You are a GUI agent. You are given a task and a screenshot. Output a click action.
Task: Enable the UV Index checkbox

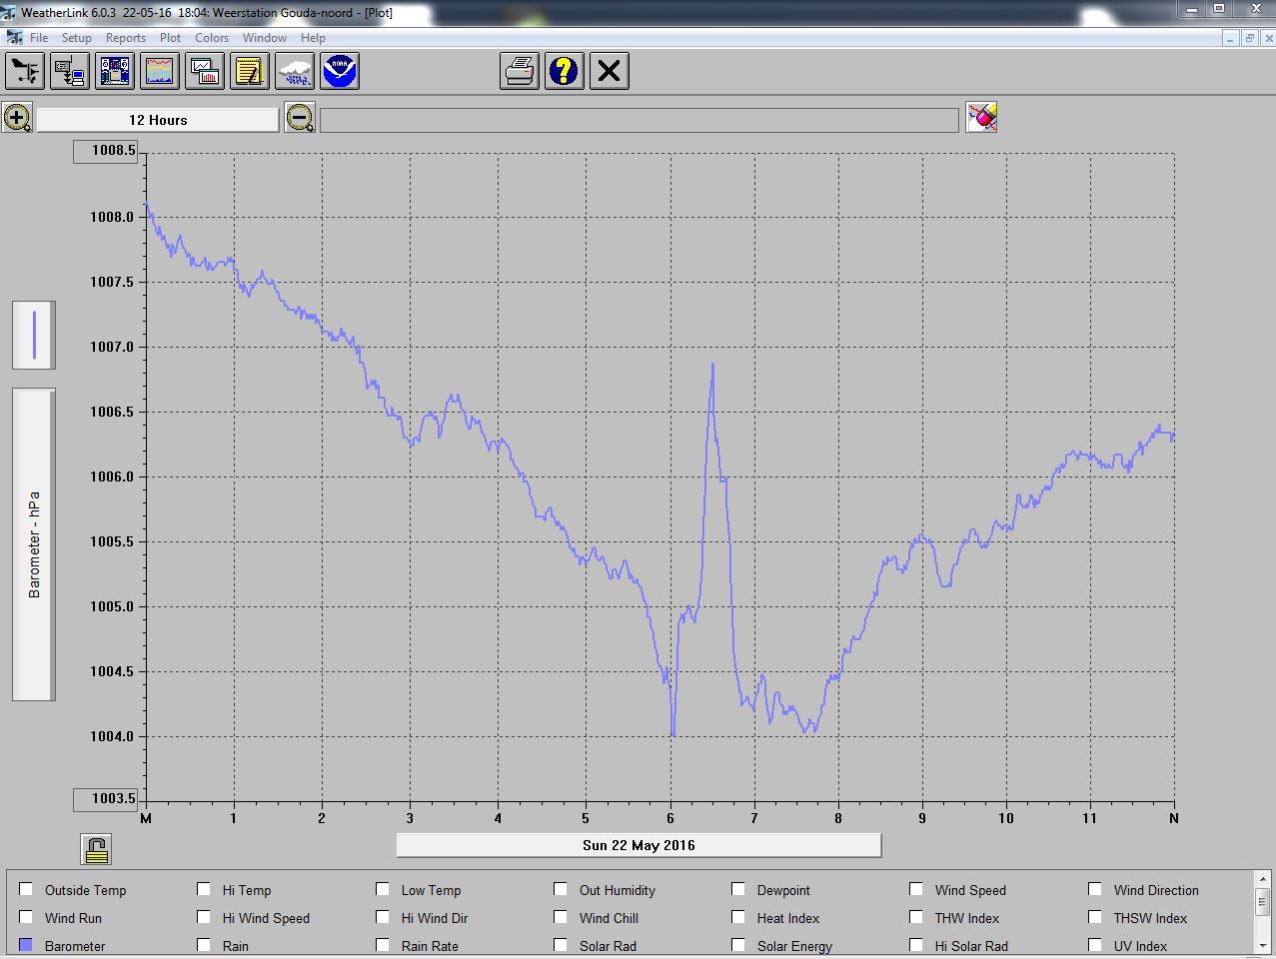coord(1095,945)
